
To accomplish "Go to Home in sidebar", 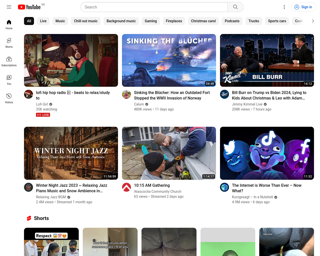I will [9, 25].
